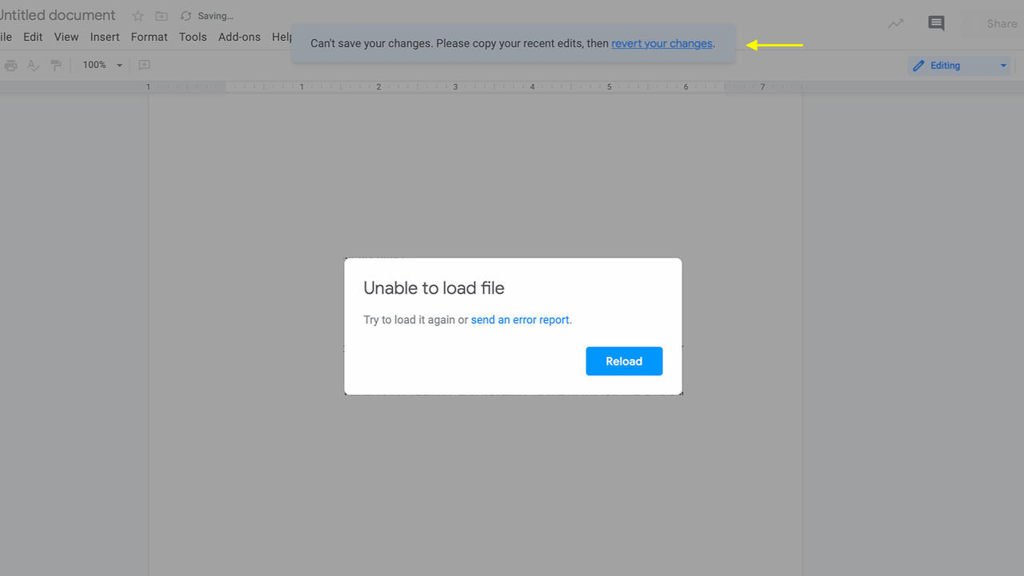This screenshot has width=1024, height=576.
Task: Open the 100% zoom dropdown
Action: coord(102,65)
